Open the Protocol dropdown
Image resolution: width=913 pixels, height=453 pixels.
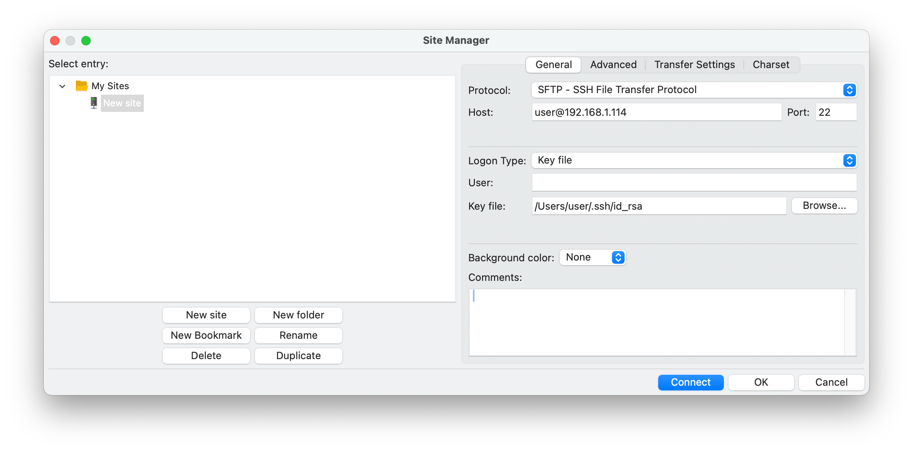(x=849, y=90)
